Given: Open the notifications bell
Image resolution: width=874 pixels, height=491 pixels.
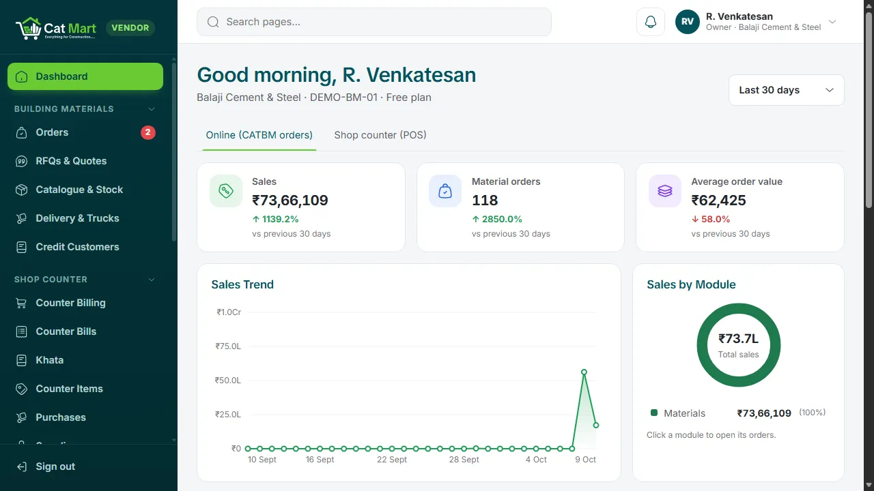Looking at the screenshot, I should [651, 22].
